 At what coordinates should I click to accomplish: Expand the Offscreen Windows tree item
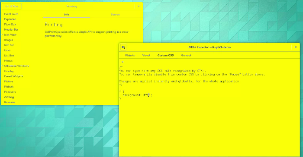[x=2, y=66]
